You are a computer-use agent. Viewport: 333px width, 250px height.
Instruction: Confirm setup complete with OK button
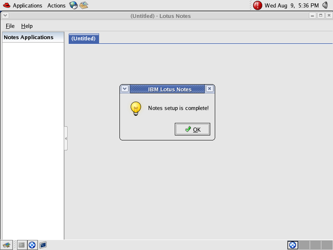192,129
